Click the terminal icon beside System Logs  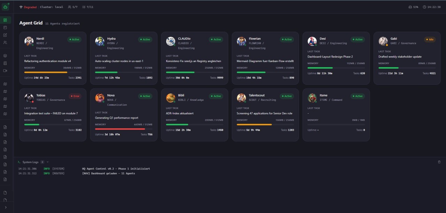click(x=19, y=162)
